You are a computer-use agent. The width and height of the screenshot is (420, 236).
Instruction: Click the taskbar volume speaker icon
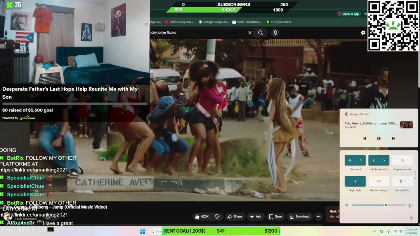401,231
